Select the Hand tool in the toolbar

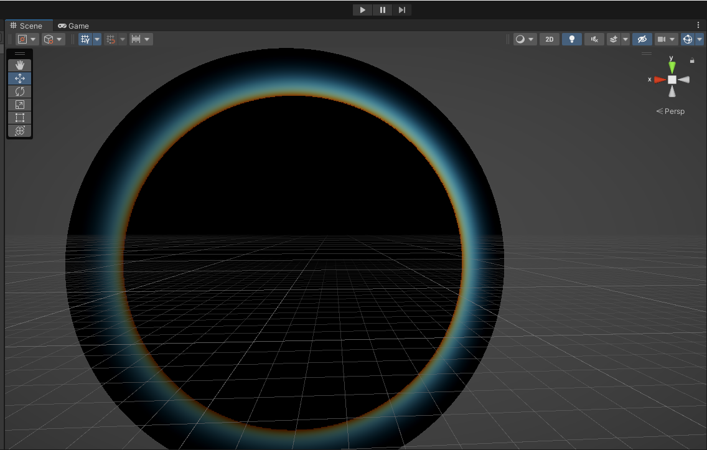pyautogui.click(x=19, y=65)
